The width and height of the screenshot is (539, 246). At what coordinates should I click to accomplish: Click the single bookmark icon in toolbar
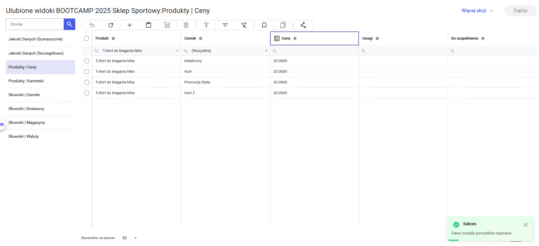[264, 25]
